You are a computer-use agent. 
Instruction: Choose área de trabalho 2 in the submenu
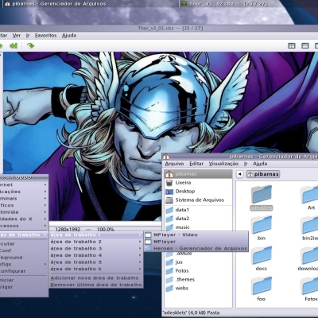[96, 242]
